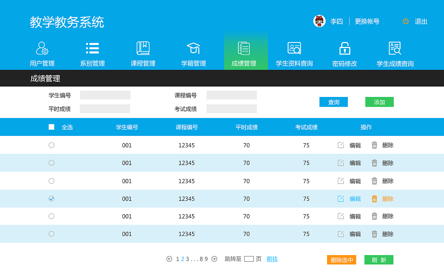Switch to the 成绩管理 tab

point(246,52)
